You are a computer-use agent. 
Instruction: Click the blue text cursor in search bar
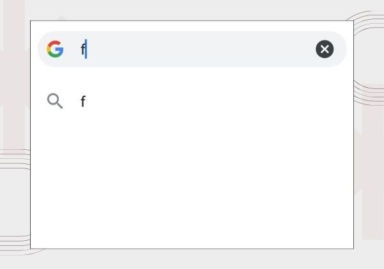86,49
